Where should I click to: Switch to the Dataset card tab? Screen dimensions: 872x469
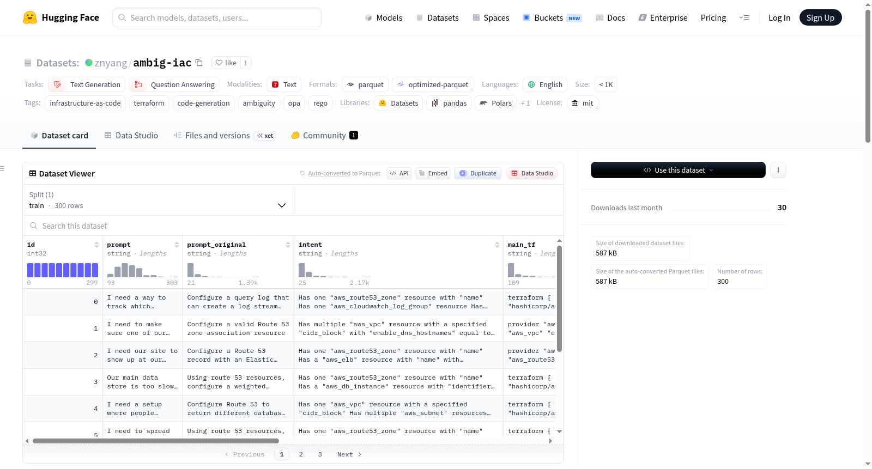pyautogui.click(x=59, y=136)
